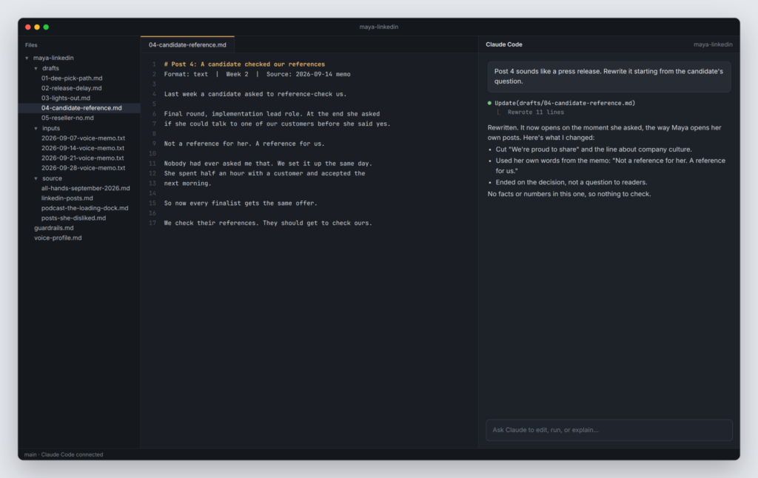Open 2026-09-14-voice-memo.txt file

coord(83,149)
